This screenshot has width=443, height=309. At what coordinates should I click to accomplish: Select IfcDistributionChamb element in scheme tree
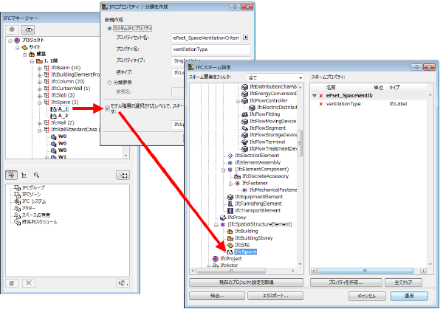[272, 87]
